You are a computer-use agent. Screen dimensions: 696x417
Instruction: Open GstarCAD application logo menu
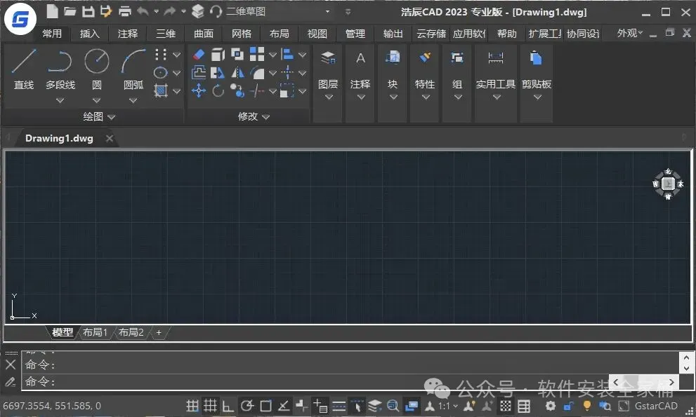pos(20,19)
